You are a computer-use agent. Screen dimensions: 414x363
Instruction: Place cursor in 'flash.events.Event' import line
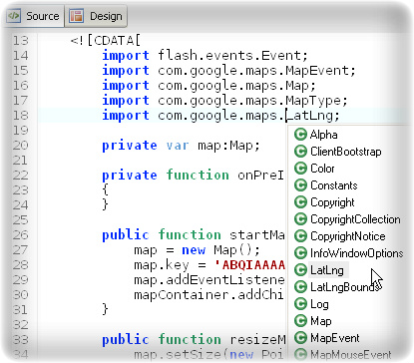click(232, 55)
